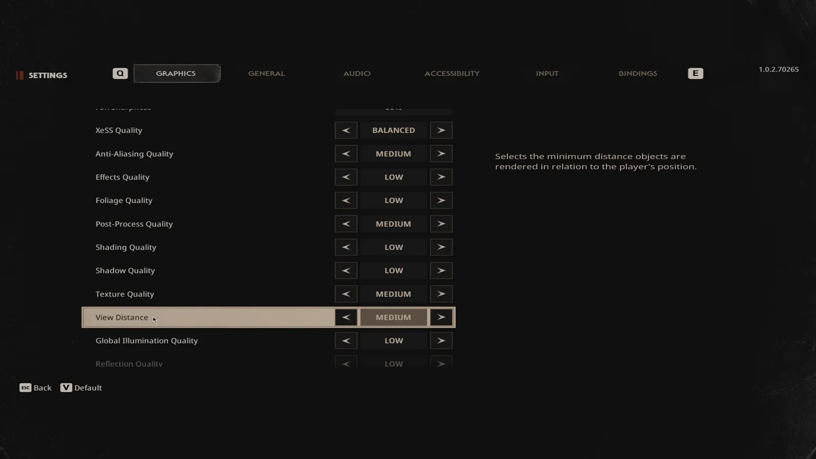The image size is (816, 459).
Task: Decrease View Distance with left arrow
Action: 346,317
